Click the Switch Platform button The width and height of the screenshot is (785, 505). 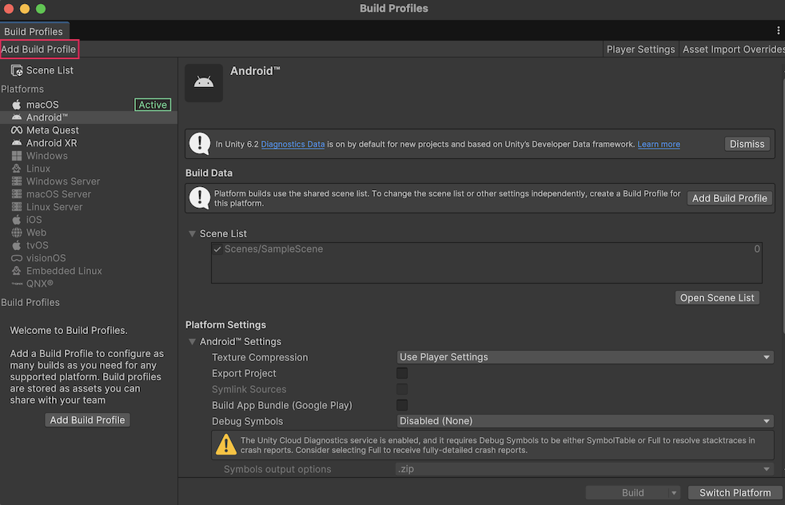735,493
